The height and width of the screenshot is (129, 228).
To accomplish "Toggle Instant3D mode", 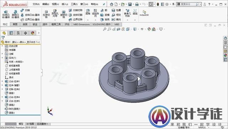I will (144, 13).
